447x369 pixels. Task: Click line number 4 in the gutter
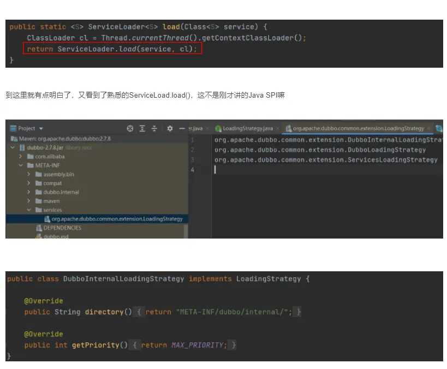pyautogui.click(x=193, y=170)
